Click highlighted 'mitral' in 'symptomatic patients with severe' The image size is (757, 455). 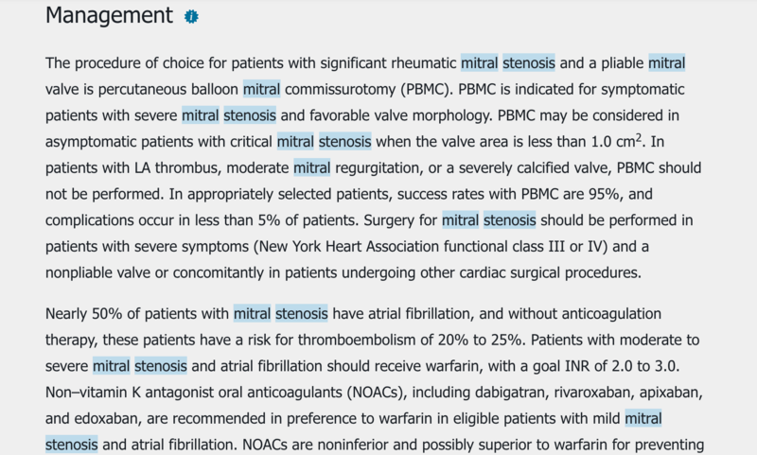(x=200, y=116)
